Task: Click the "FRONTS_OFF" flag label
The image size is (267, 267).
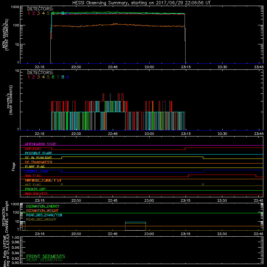Action: (x=35, y=189)
